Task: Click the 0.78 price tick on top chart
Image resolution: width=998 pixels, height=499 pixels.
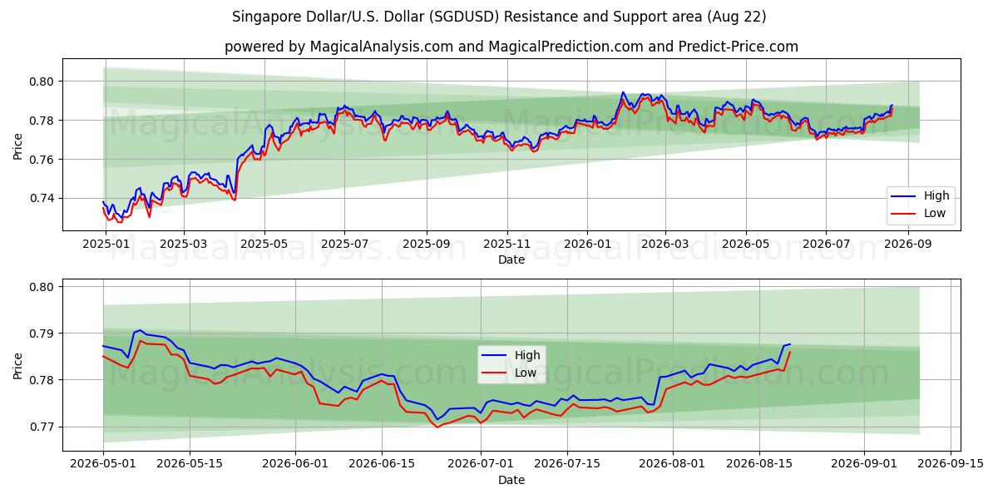Action: (42, 120)
